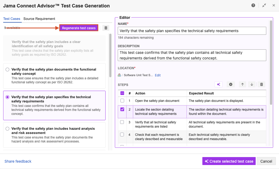The height and width of the screenshot is (169, 279).
Task: Select the hazard analysis and risk assessment radio
Action: [7, 129]
